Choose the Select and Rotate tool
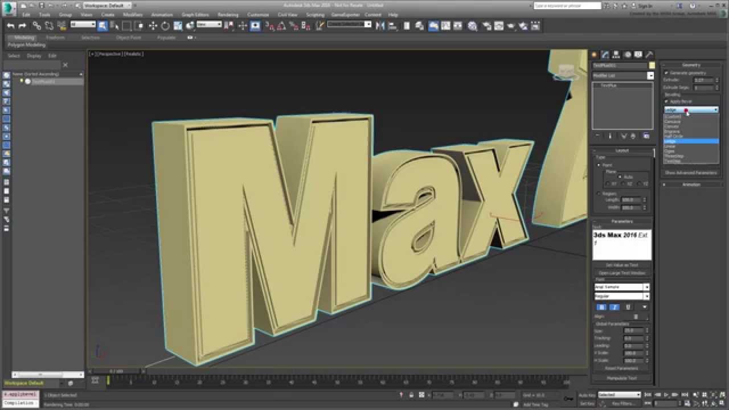Image resolution: width=729 pixels, height=410 pixels. (165, 26)
